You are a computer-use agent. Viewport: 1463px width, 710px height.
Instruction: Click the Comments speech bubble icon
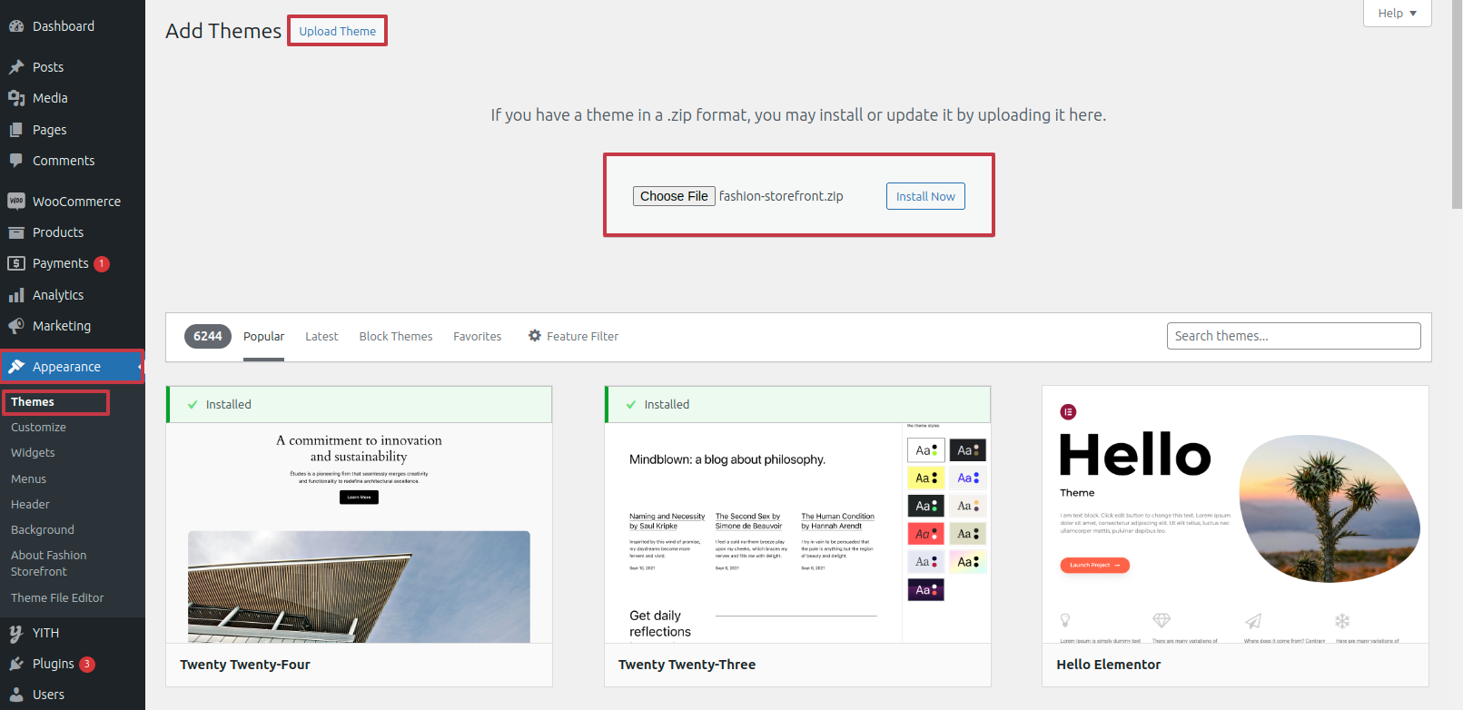click(16, 161)
